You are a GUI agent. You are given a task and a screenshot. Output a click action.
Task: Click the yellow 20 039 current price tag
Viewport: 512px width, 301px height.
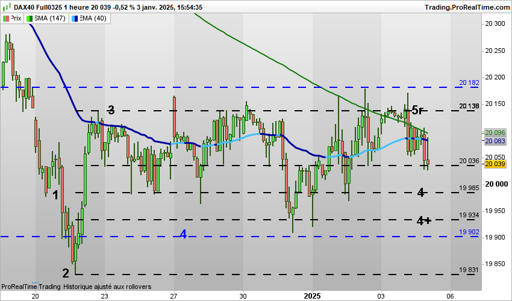[495, 164]
